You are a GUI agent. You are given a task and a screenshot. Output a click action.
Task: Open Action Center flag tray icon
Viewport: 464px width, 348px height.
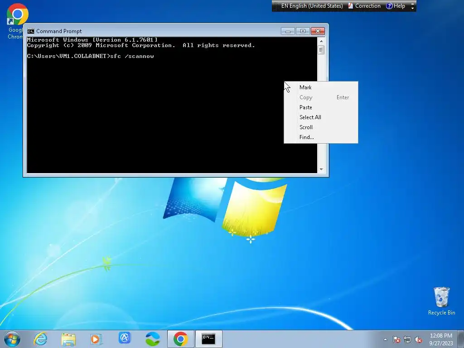pos(396,339)
